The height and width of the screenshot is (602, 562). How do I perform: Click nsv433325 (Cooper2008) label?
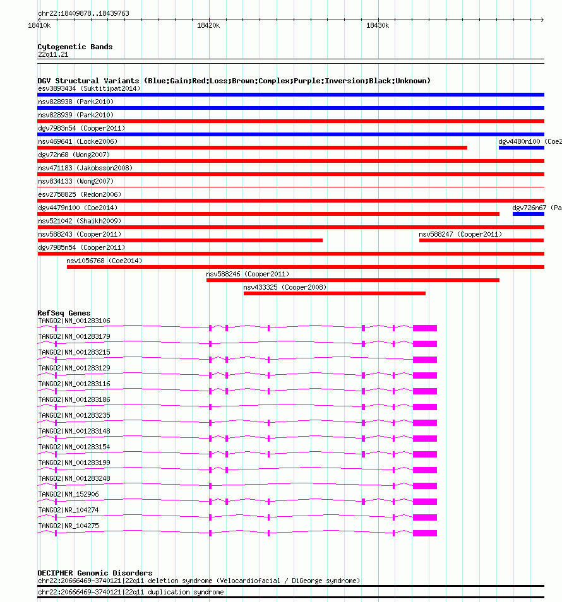pos(285,287)
